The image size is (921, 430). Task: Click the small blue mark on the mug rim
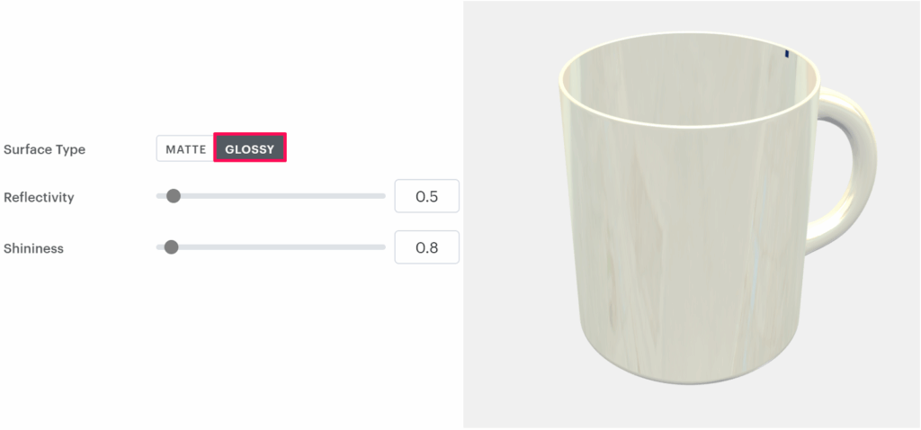tap(787, 54)
